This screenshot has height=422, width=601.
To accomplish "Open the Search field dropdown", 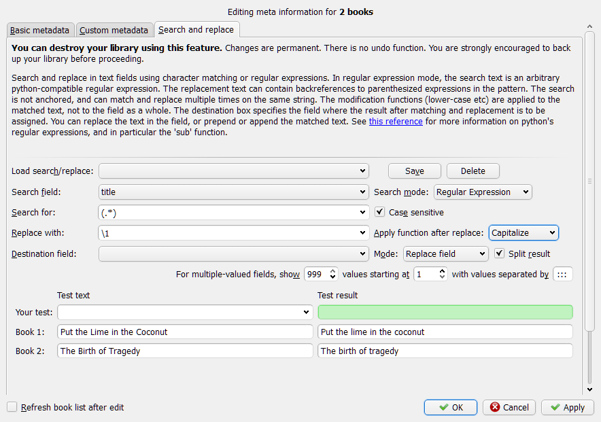I will 233,192.
